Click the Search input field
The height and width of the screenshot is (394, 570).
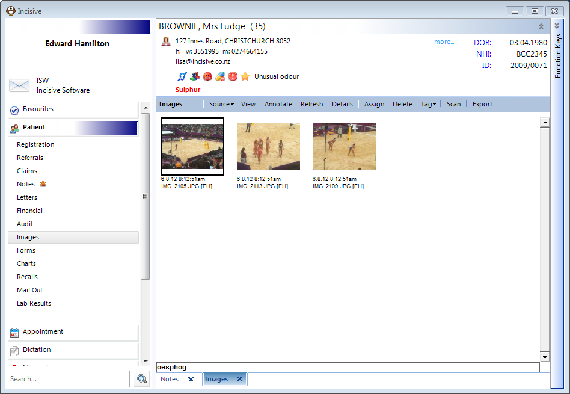pos(69,379)
